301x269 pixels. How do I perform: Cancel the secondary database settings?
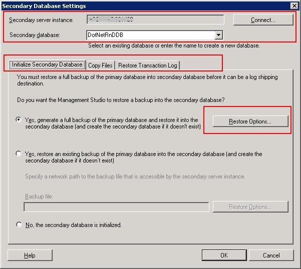click(271, 255)
